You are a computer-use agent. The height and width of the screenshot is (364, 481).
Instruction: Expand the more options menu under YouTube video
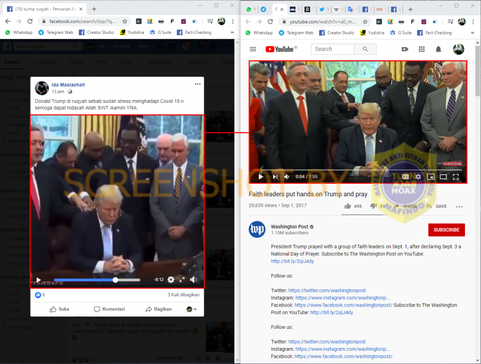pos(459,207)
